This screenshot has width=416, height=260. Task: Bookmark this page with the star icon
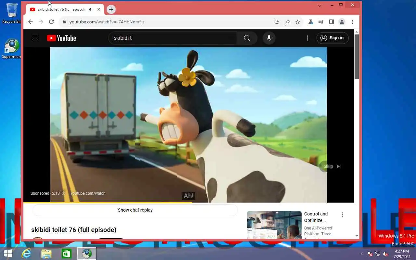click(x=298, y=22)
